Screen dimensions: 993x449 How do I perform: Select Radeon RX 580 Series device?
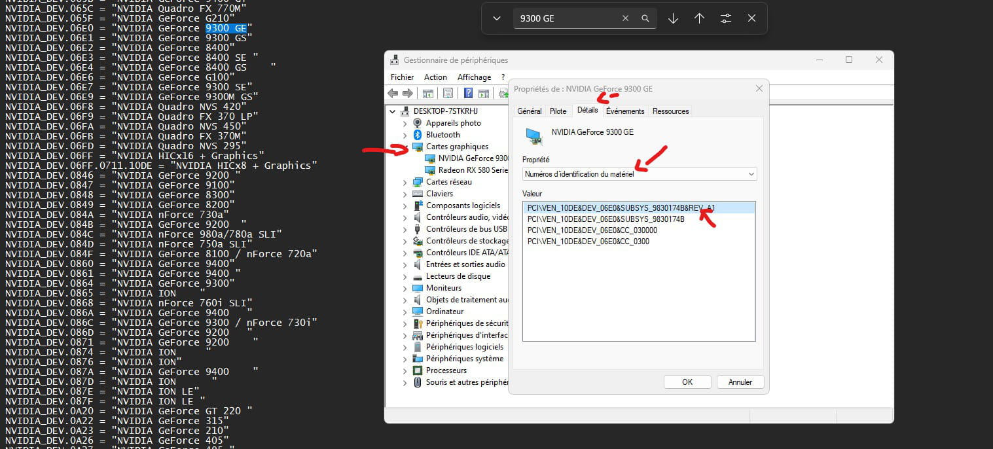pyautogui.click(x=473, y=170)
